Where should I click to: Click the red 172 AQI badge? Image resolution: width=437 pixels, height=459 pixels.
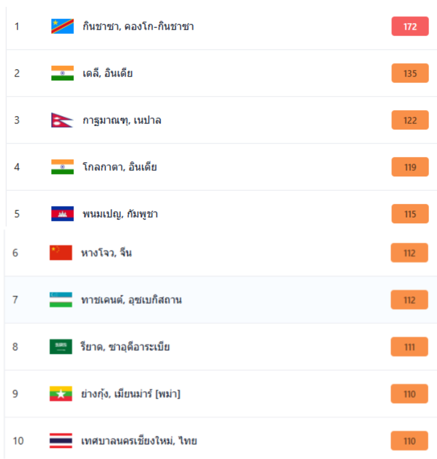410,26
